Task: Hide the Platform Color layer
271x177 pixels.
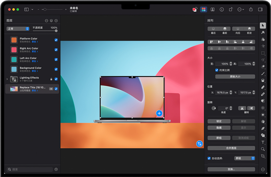Action: point(56,40)
